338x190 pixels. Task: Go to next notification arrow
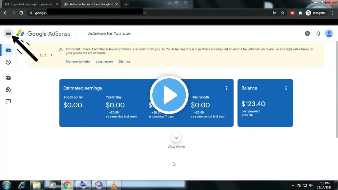pos(51,55)
